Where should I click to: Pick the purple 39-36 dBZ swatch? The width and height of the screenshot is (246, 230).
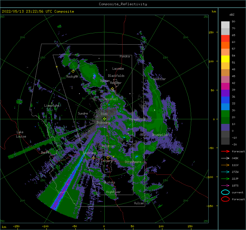225,93
